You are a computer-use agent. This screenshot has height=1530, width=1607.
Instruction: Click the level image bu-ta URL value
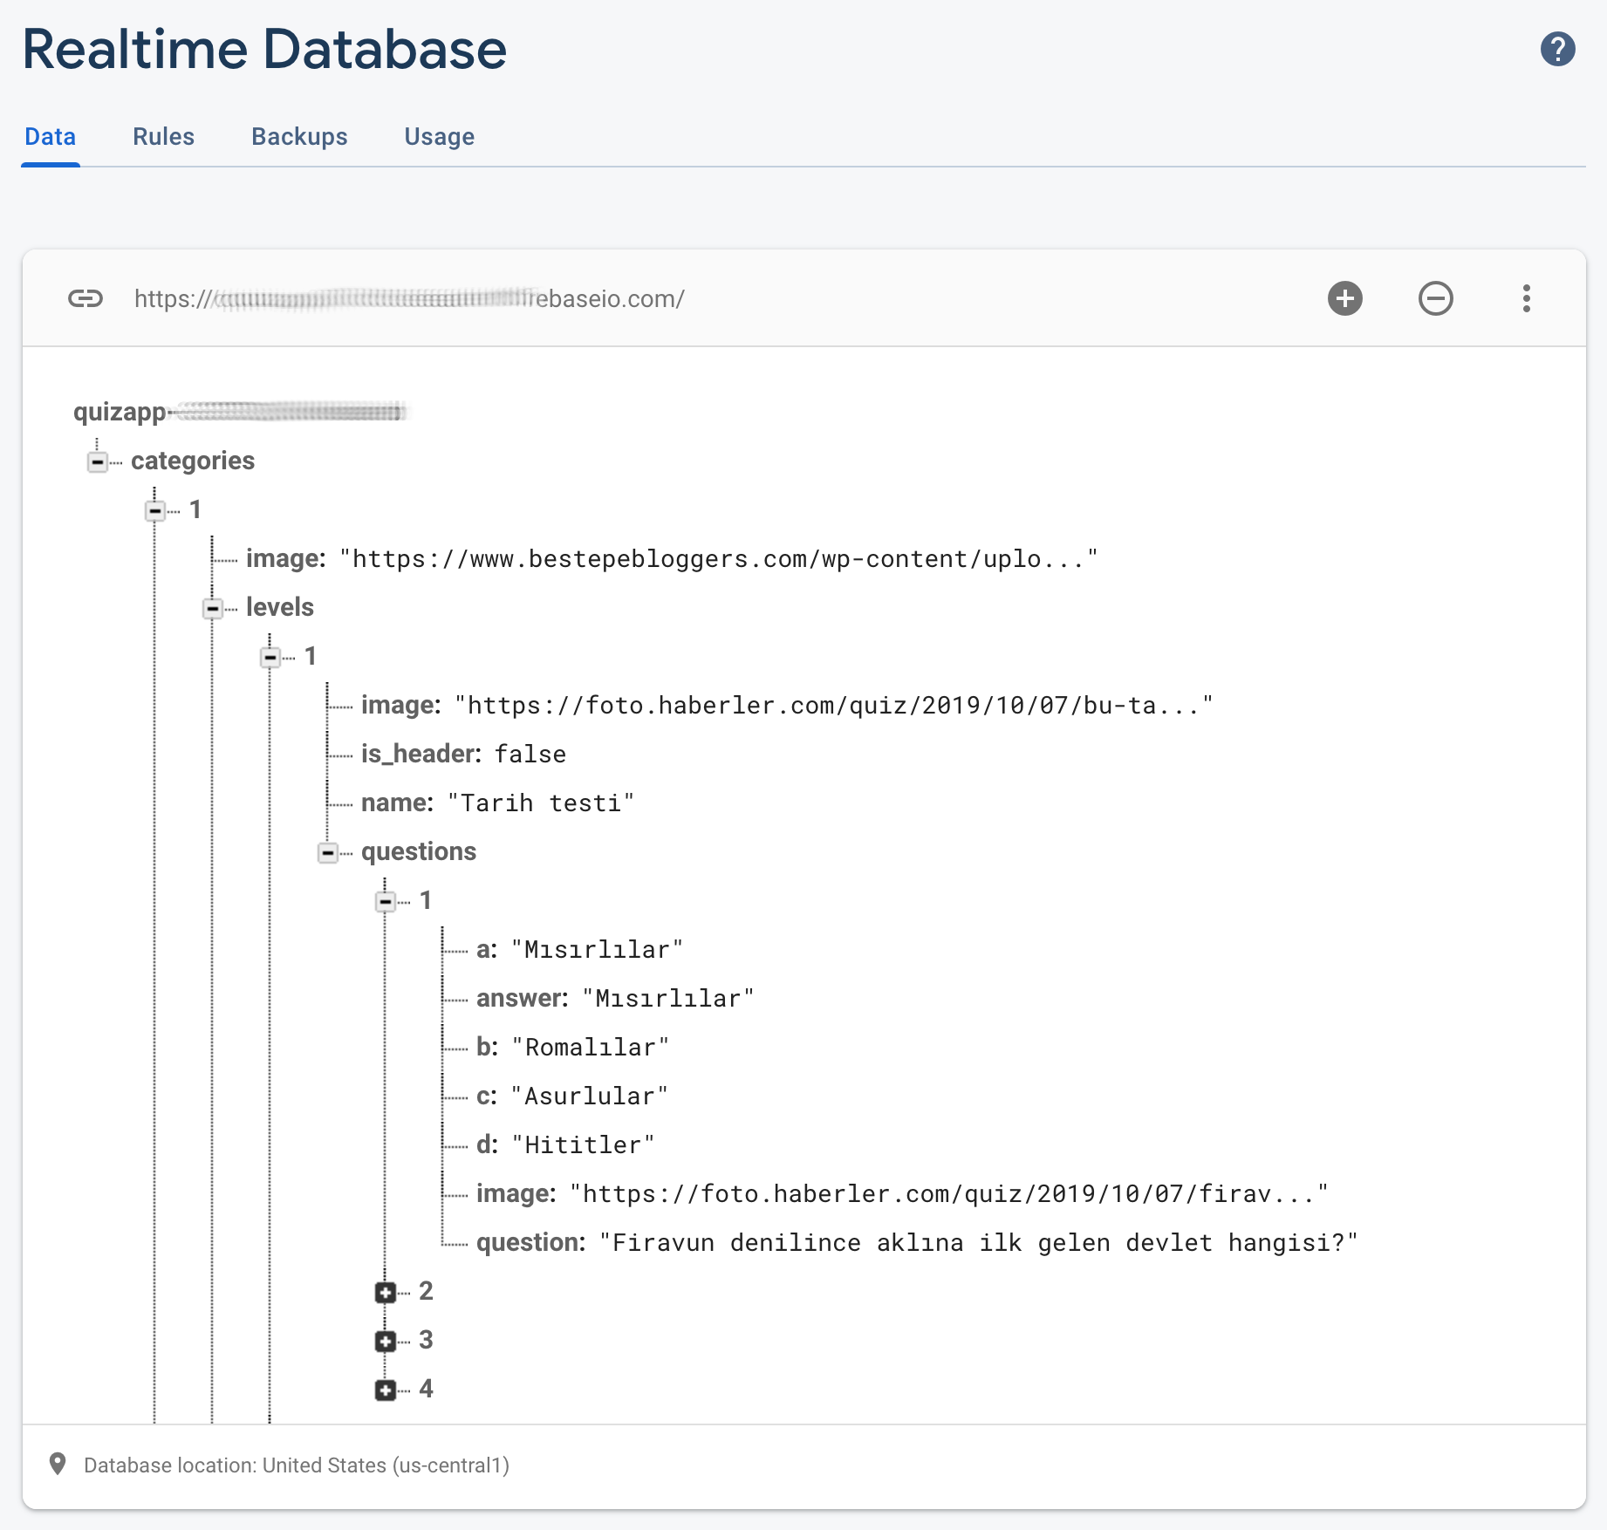[834, 705]
